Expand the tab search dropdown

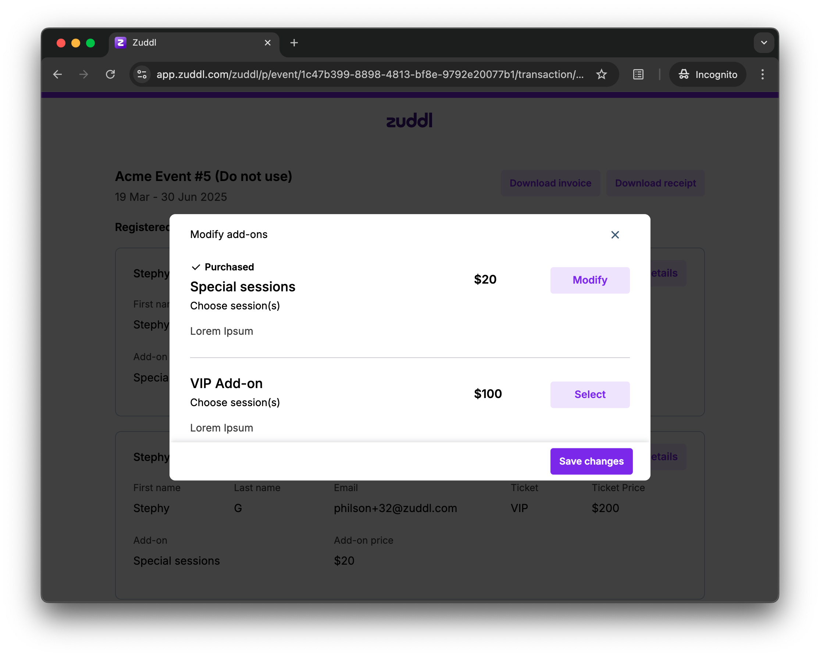763,43
